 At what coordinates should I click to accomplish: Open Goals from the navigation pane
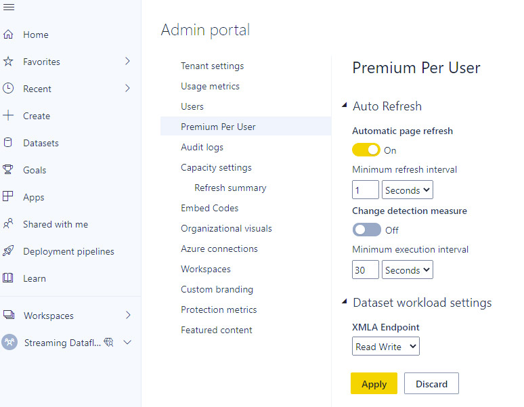[x=35, y=170]
